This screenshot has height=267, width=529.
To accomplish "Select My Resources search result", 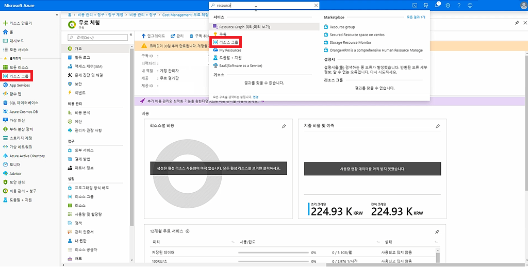I will (x=227, y=50).
